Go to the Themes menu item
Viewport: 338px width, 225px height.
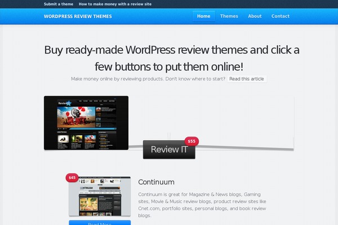tap(229, 16)
